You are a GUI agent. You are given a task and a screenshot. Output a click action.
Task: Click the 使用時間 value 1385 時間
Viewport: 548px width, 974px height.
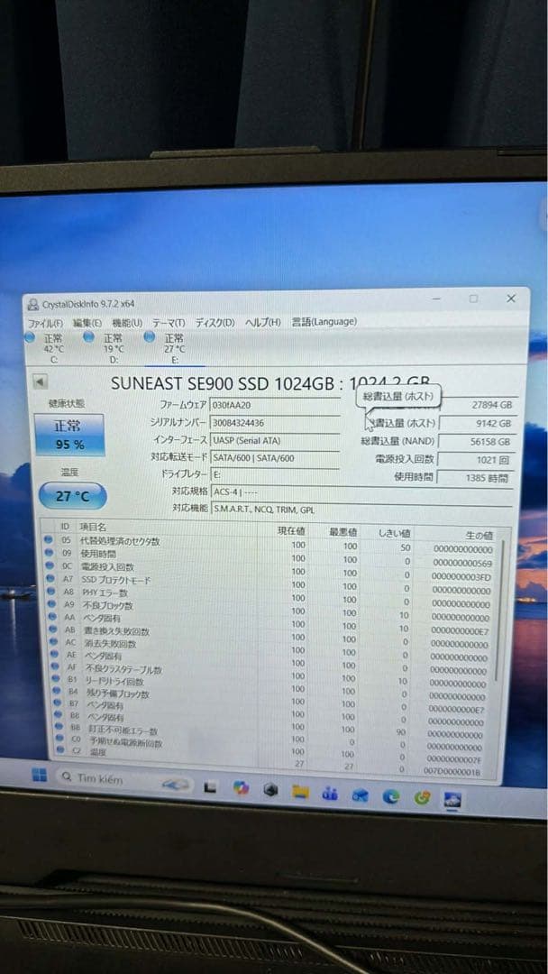click(477, 478)
